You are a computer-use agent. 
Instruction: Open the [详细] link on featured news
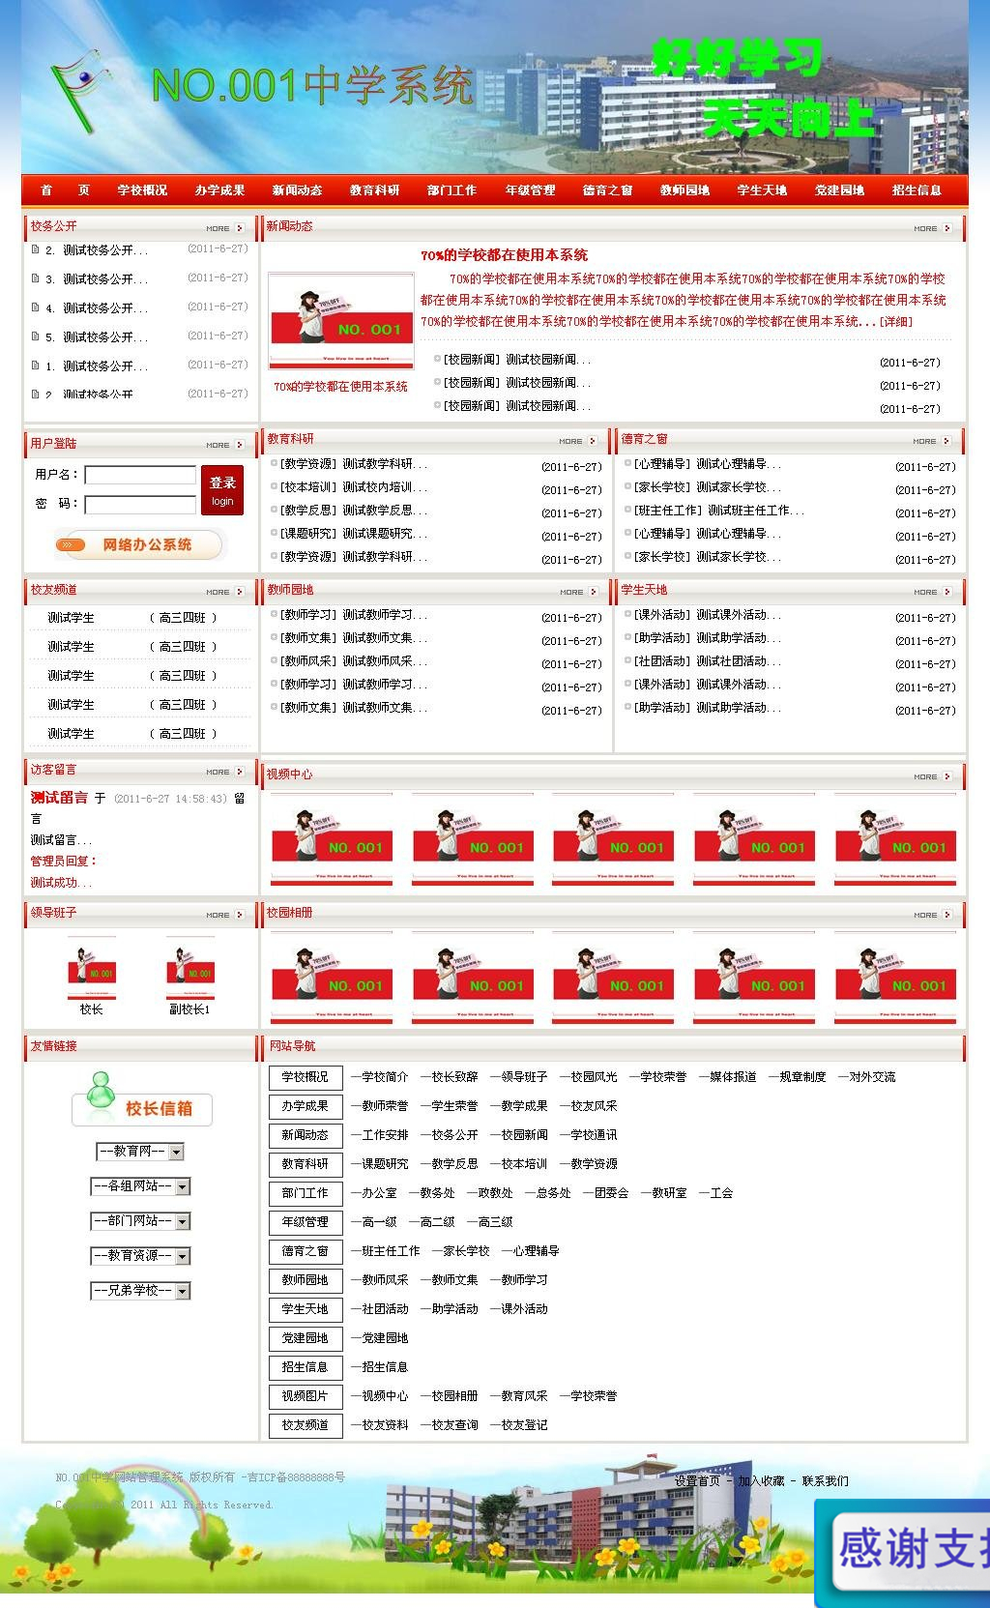pos(896,322)
